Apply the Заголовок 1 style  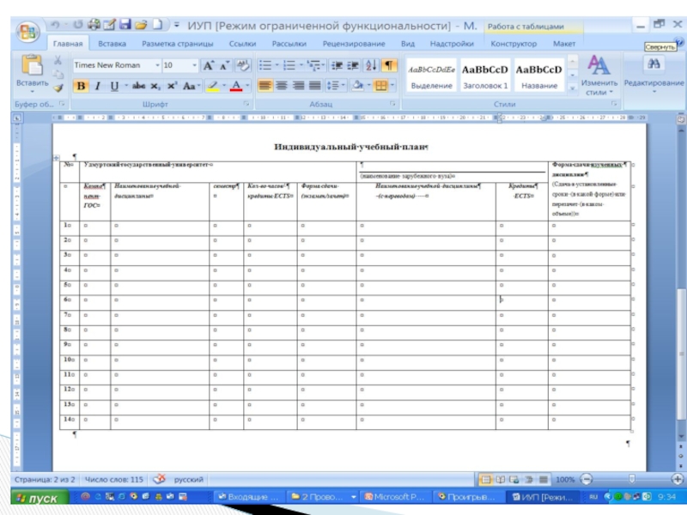click(x=485, y=76)
